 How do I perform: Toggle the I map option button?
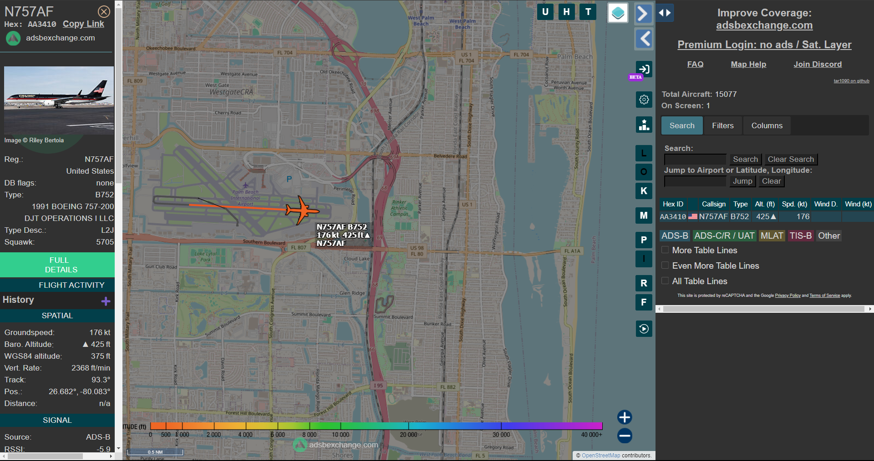[644, 259]
